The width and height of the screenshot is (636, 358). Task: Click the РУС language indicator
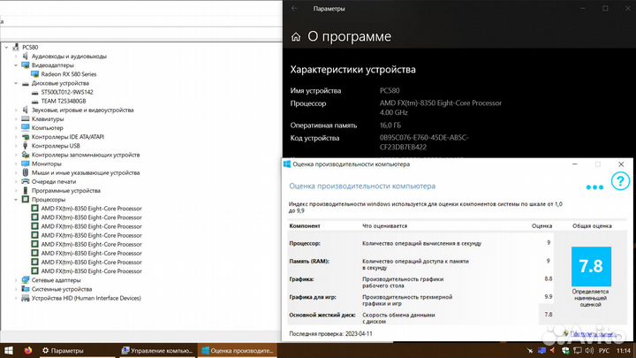click(603, 350)
